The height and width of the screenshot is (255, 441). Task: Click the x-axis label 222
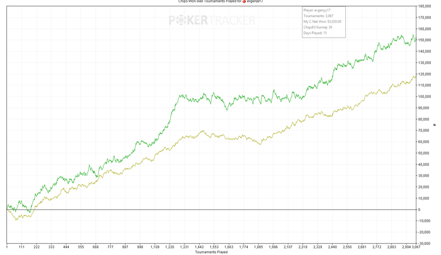point(37,247)
